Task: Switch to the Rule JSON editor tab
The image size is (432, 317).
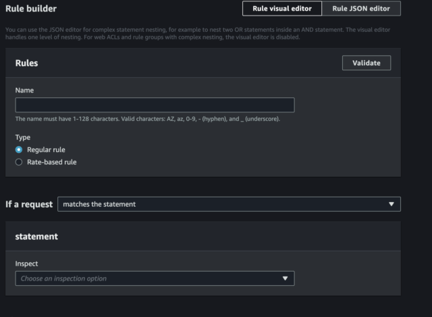Action: click(361, 9)
